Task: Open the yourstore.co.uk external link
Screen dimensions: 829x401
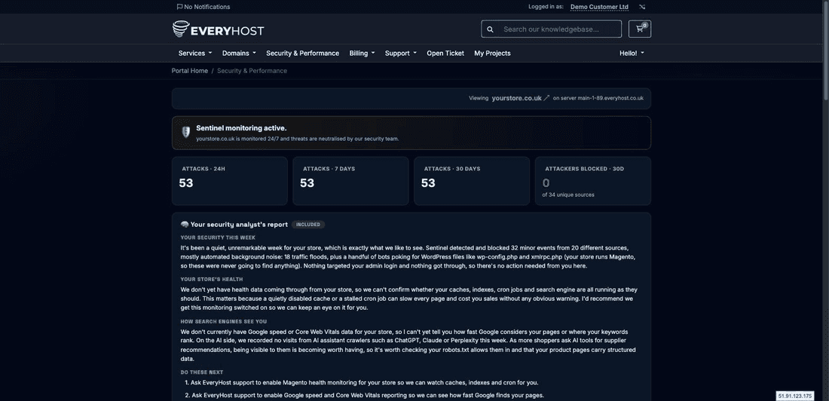Action: pos(516,98)
